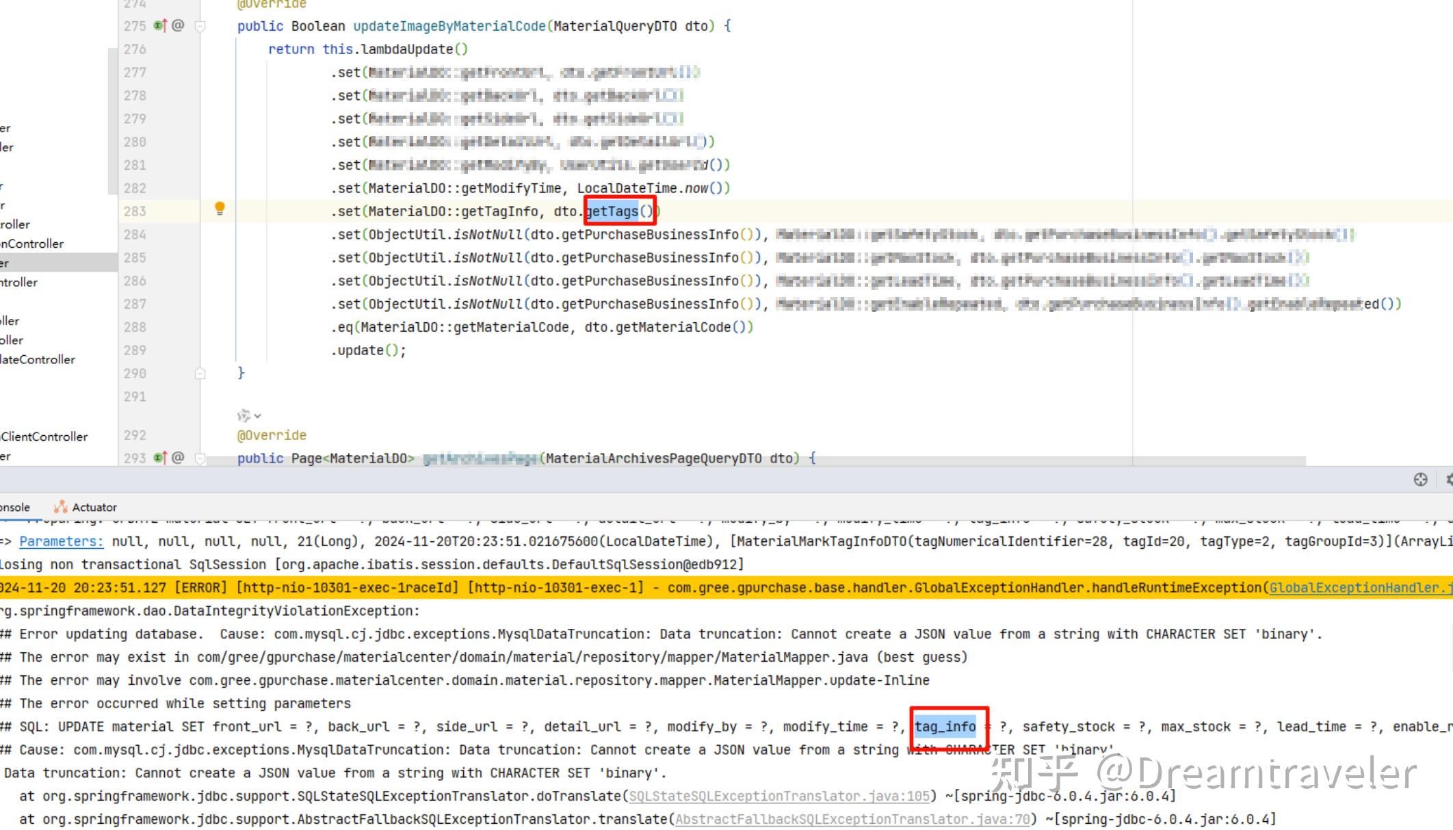
Task: Click implements-method gutter icon on line 293
Action: 160,458
